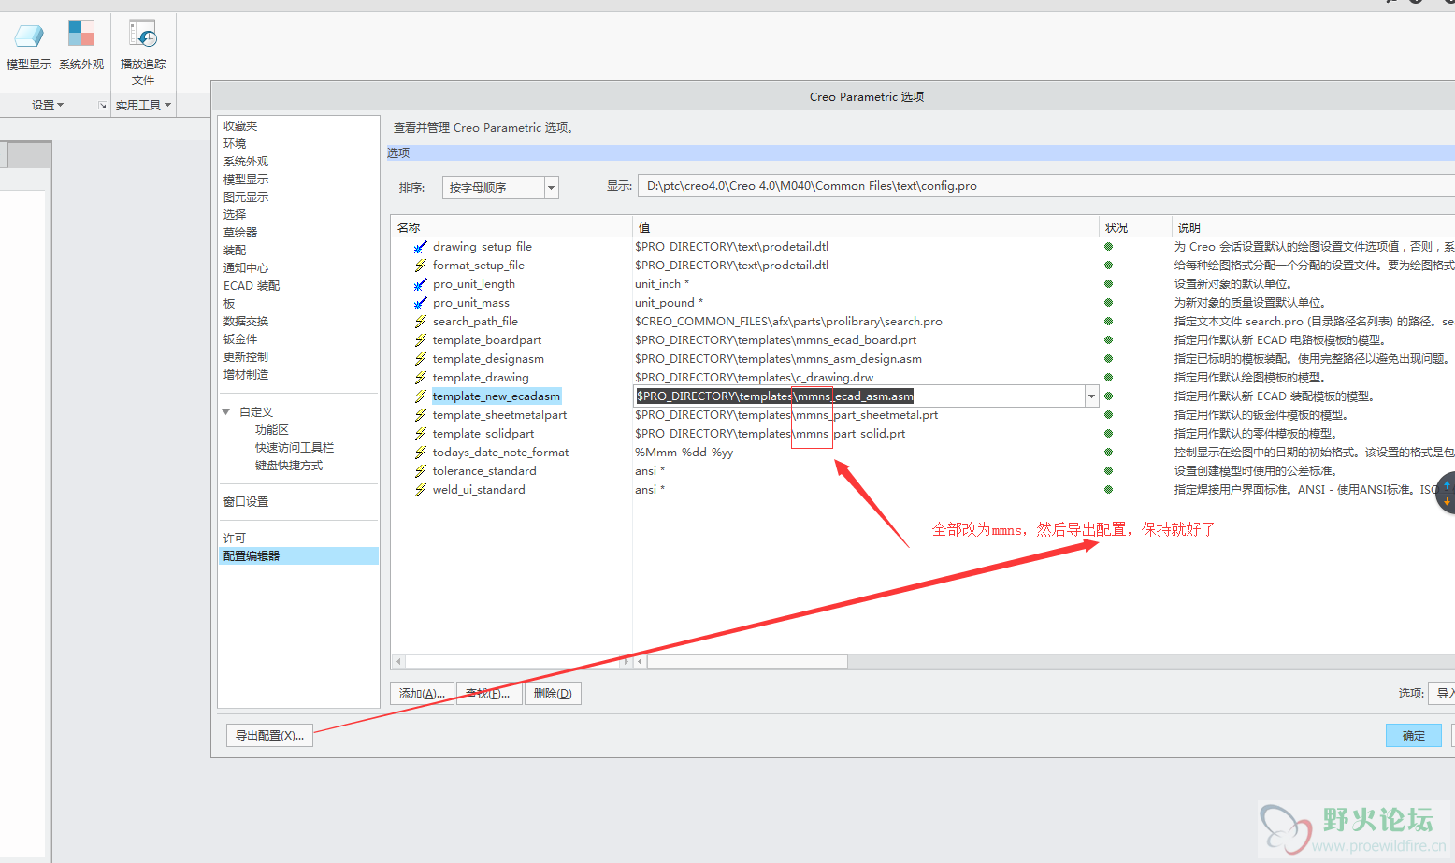This screenshot has width=1455, height=863.
Task: Click scroll-left arrow under the name column
Action: click(398, 662)
